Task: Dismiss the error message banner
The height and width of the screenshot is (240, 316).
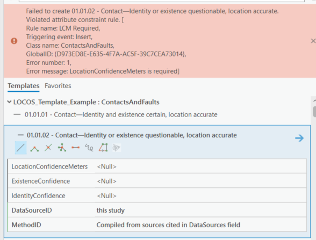Action: click(313, 41)
